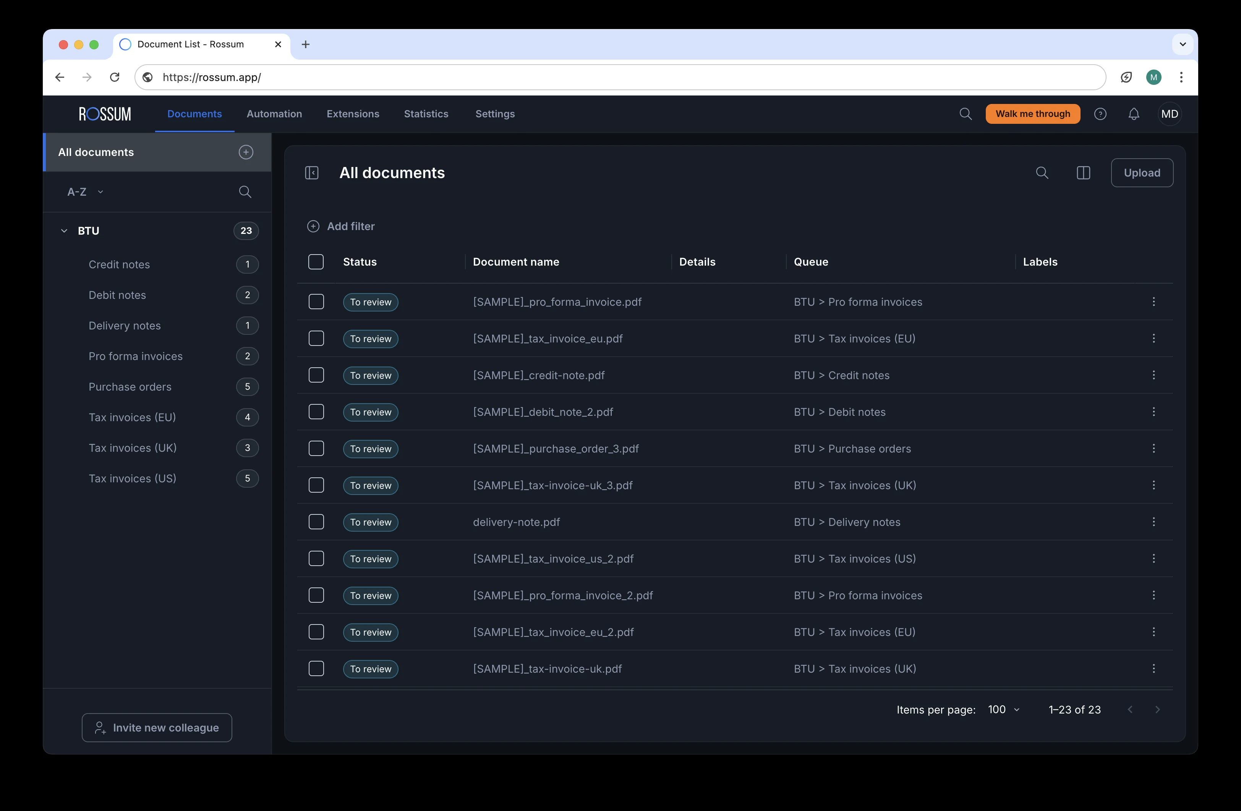Check the purchase_order_3.pdf row checkbox
Screen dimensions: 1241x811
[316, 449]
